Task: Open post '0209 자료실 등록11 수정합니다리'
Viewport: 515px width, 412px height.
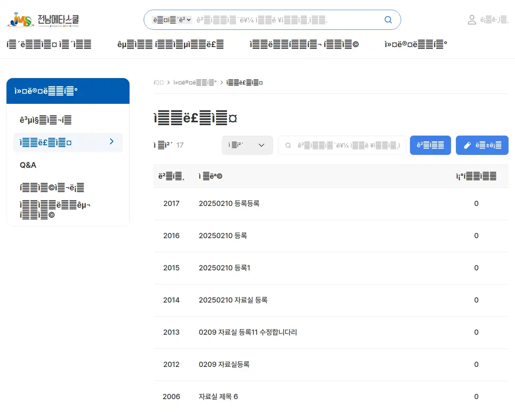Action: click(248, 332)
